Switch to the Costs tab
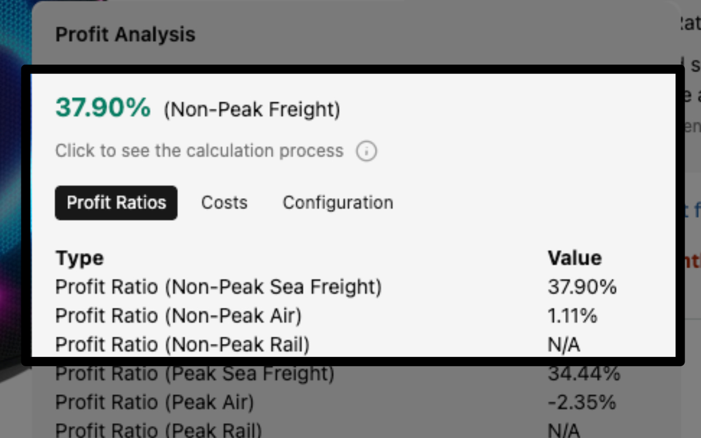Viewport: 701px width, 438px height. coord(224,203)
